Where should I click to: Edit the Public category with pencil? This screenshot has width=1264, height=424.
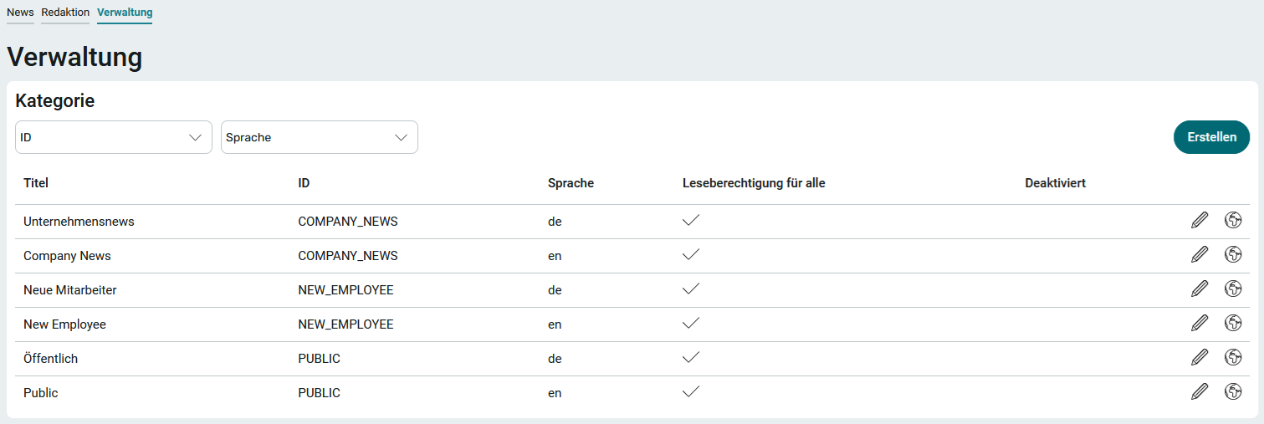[1200, 392]
